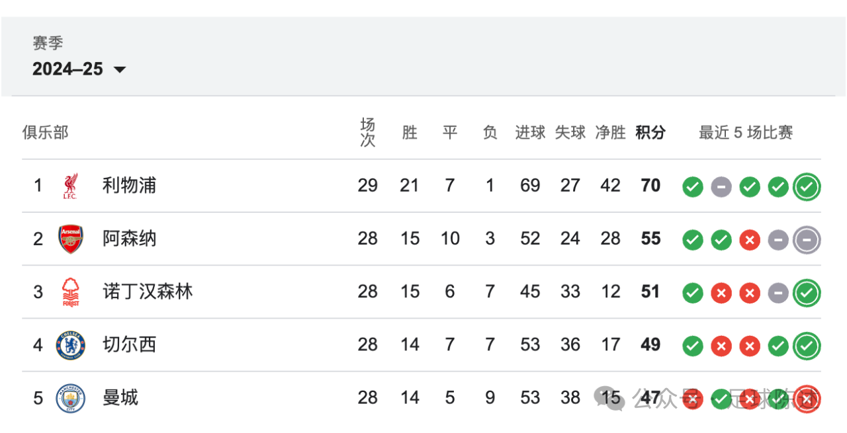Click the dropdown arrow beside 2024–25
This screenshot has height=433, width=847.
click(x=120, y=69)
